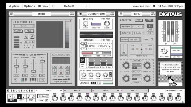Click CLEAR paint button
191x107 pixels.
pyautogui.click(x=18, y=31)
